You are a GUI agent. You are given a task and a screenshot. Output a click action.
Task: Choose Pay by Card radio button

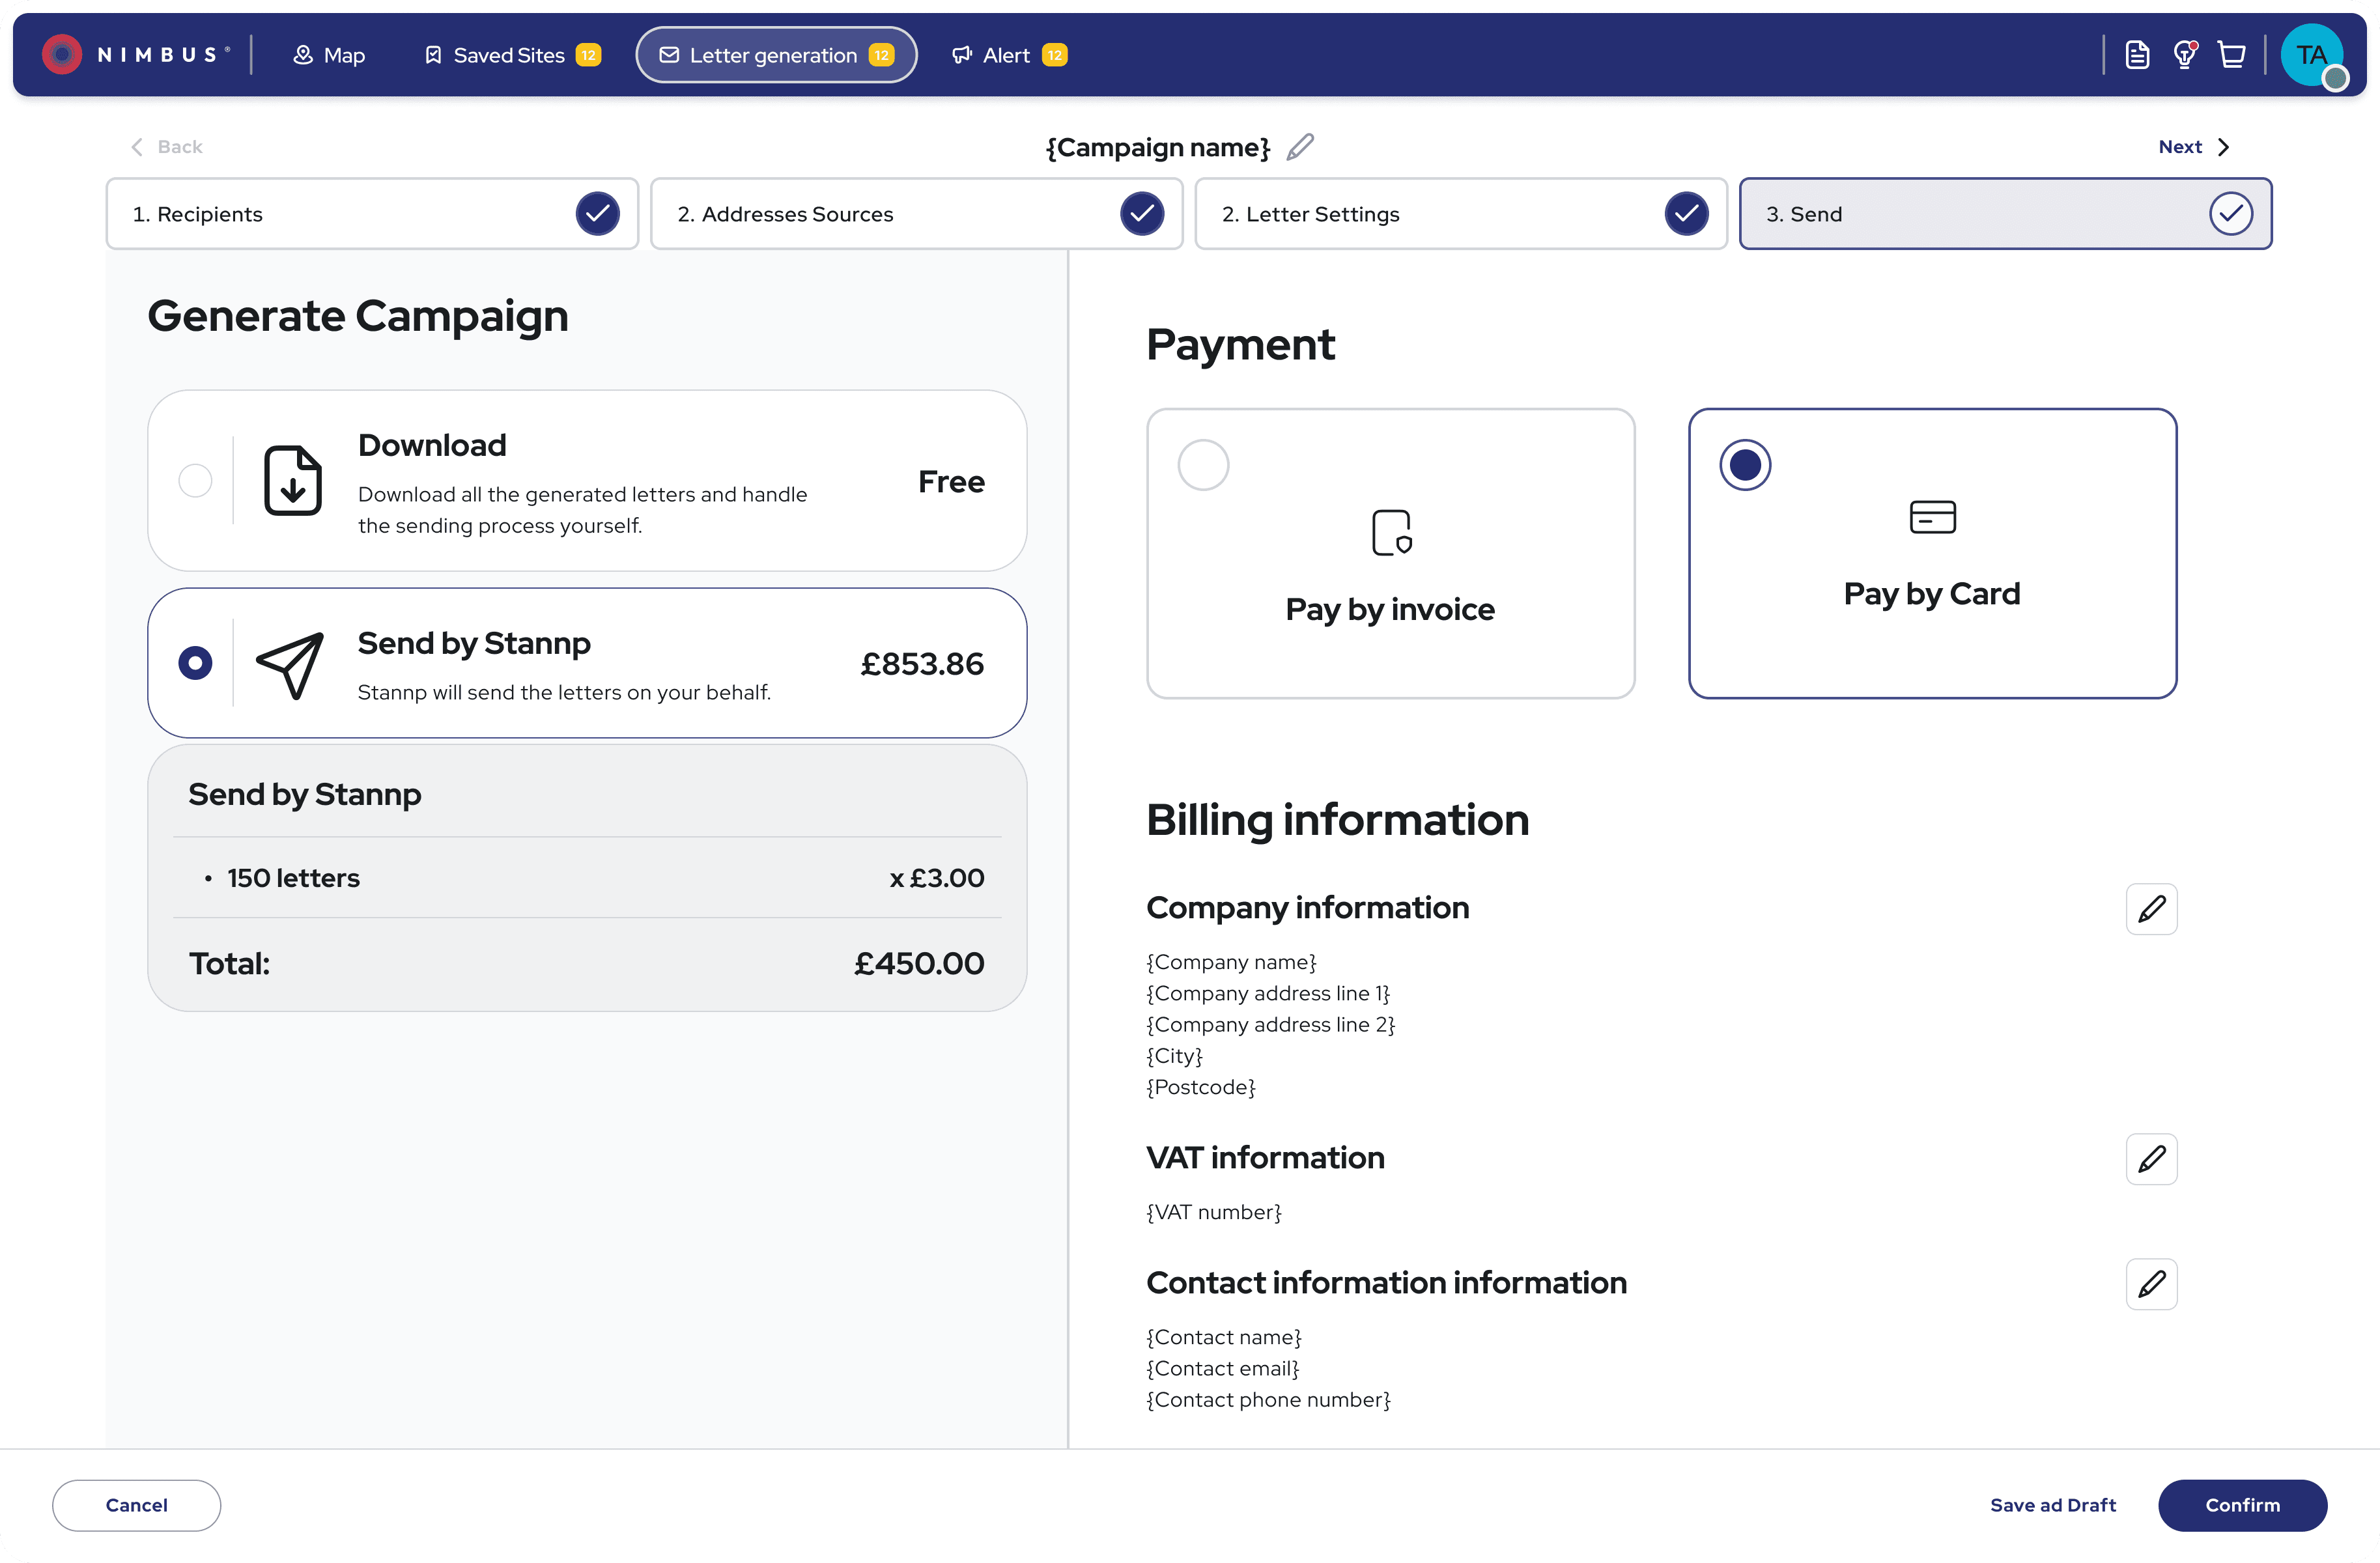1745,465
